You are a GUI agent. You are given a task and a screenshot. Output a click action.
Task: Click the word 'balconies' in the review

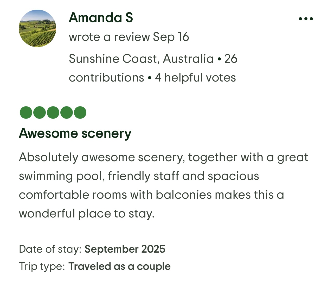tap(184, 195)
